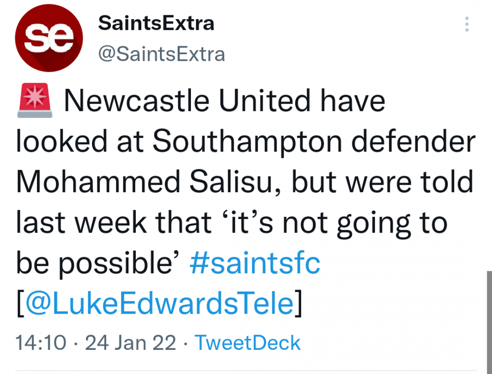The image size is (492, 374).
Task: Open the TweetDeck source link
Action: pyautogui.click(x=247, y=343)
